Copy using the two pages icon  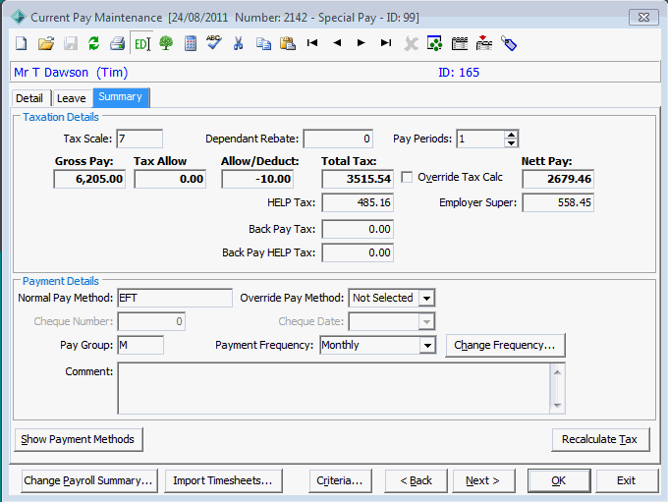263,43
